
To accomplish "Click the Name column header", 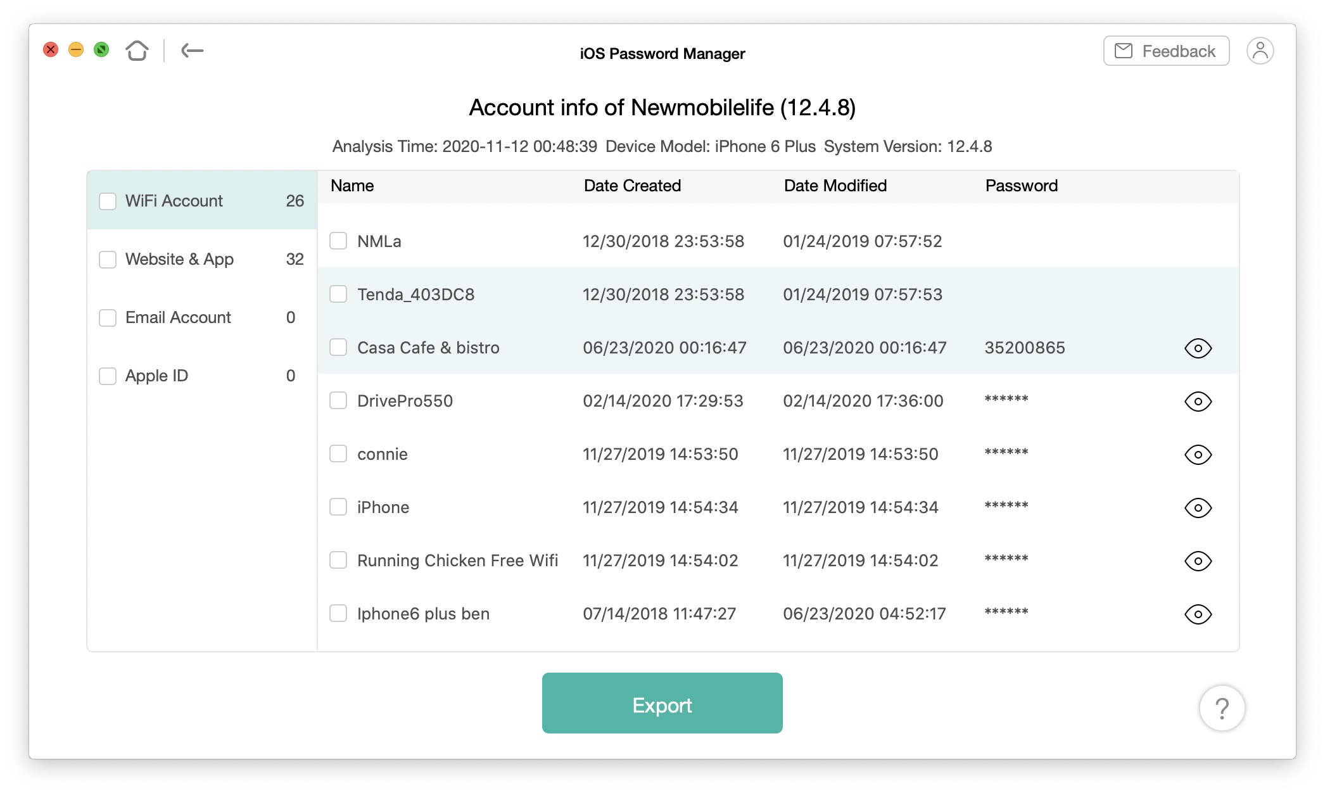I will 352,186.
